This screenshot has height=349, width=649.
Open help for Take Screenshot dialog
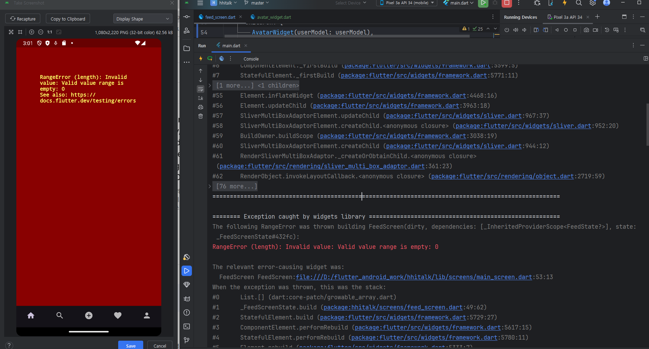click(x=9, y=346)
